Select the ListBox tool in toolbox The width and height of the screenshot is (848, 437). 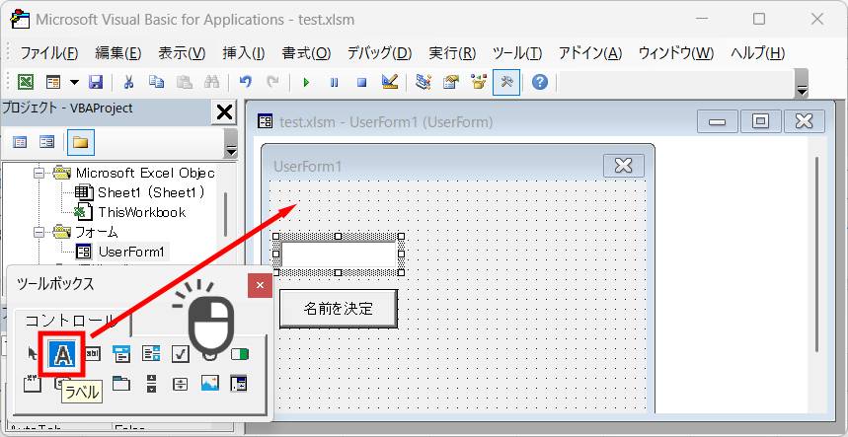151,354
